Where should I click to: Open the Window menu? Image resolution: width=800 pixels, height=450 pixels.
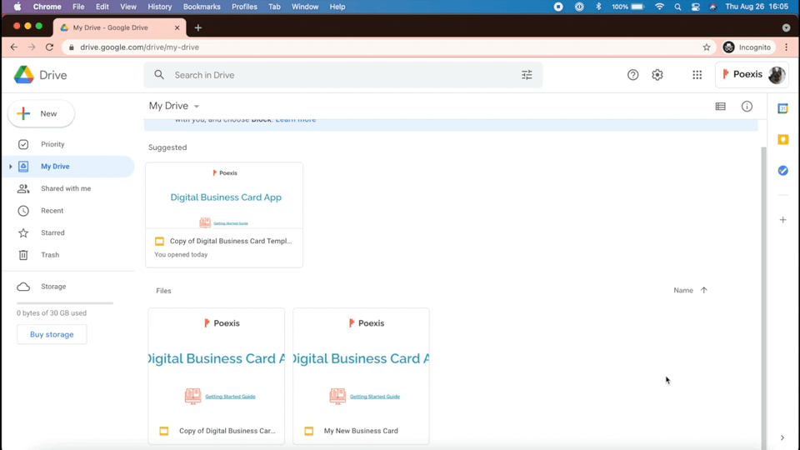point(305,7)
